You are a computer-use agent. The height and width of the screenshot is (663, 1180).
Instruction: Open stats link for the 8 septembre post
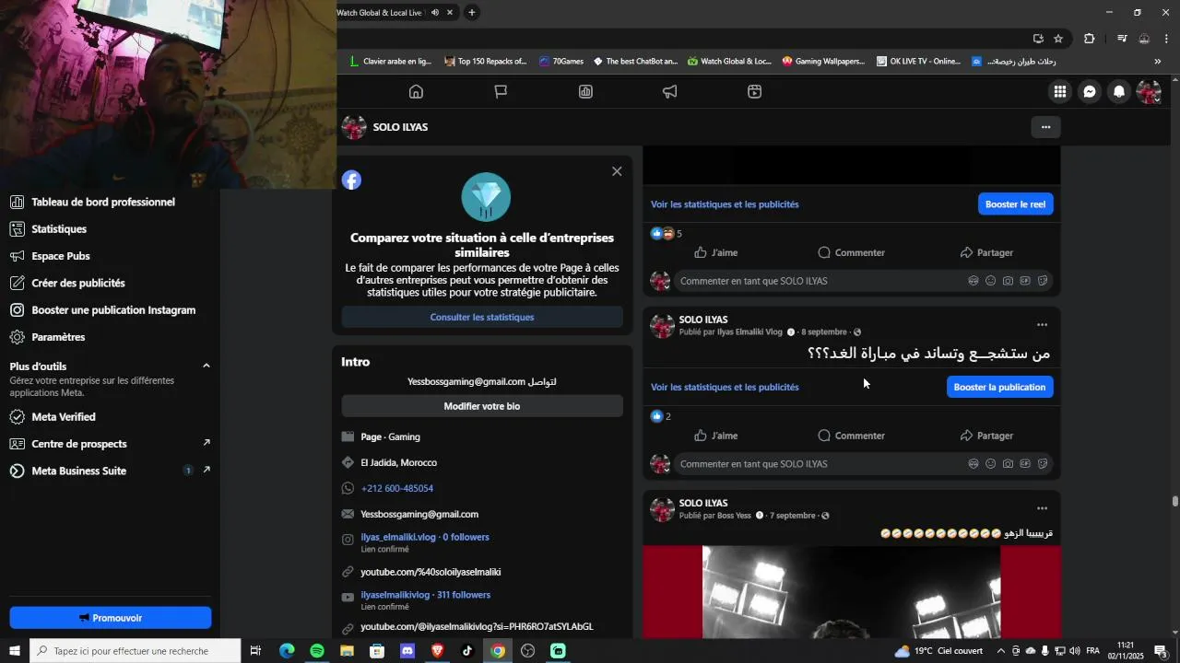725,387
